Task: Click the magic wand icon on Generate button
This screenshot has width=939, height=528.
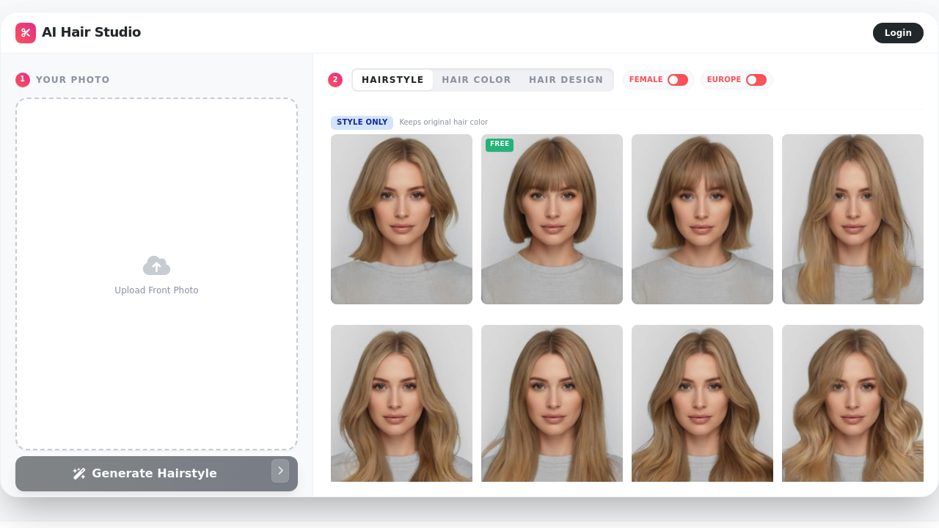Action: [79, 473]
